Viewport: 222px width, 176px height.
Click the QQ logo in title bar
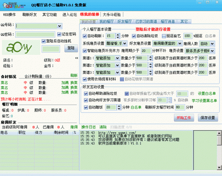14,6
